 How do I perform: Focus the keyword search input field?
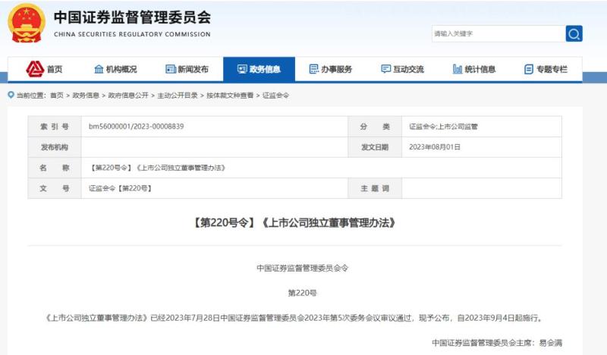pyautogui.click(x=498, y=33)
